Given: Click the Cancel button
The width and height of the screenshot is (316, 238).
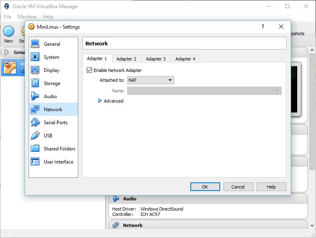Looking at the screenshot, I should pyautogui.click(x=238, y=187).
